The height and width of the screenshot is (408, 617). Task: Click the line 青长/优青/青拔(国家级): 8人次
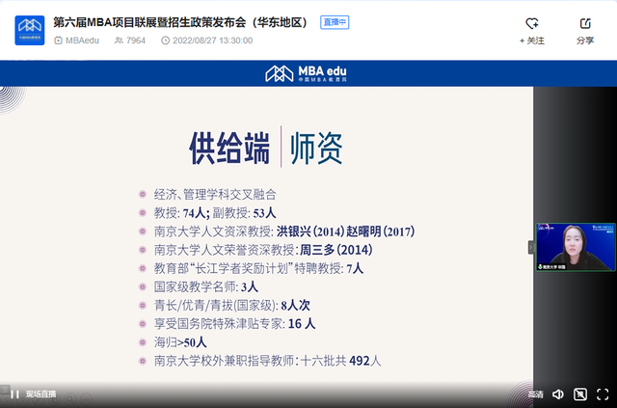click(x=231, y=305)
